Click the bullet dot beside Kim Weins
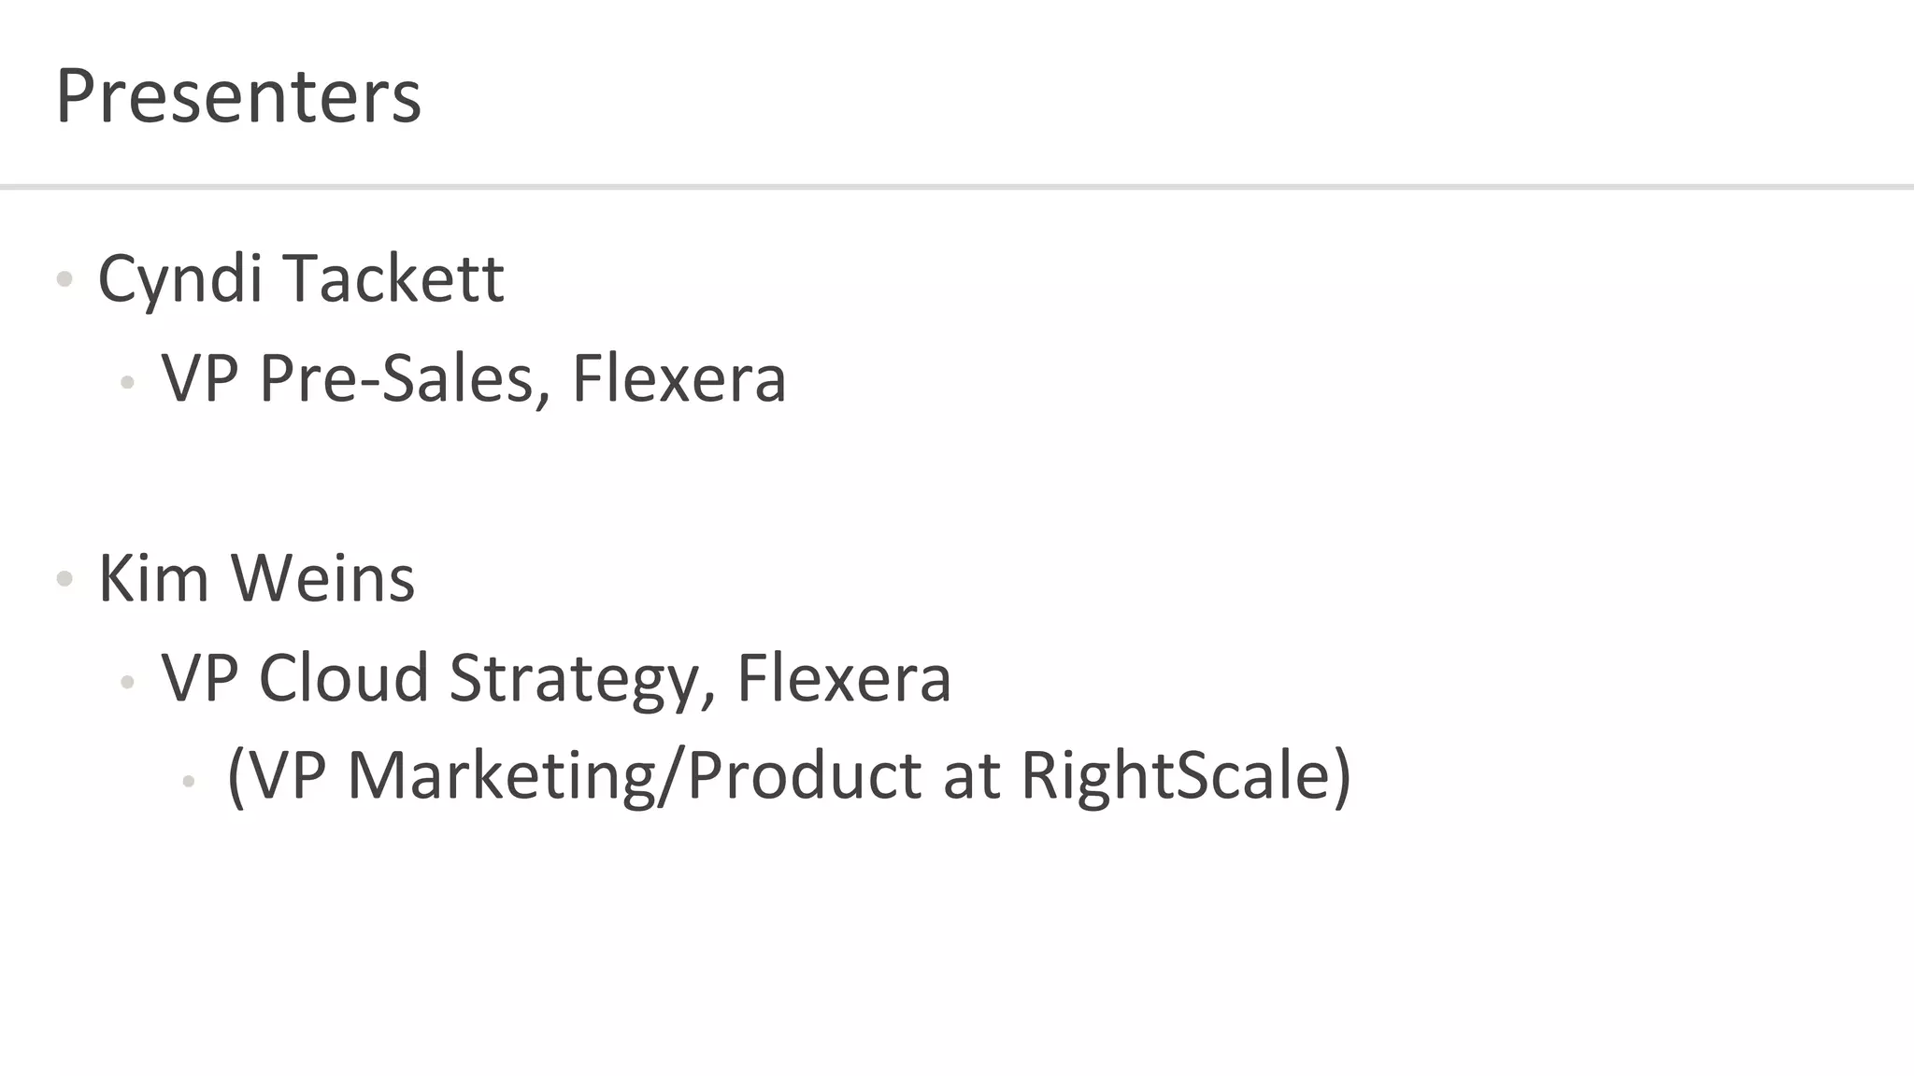The image size is (1914, 1076). 64,579
